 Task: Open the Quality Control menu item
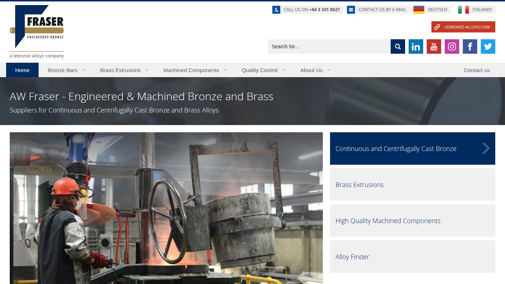pos(260,70)
